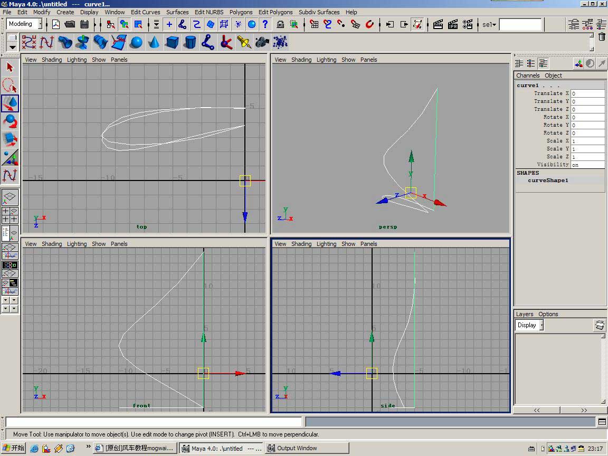Click the Output Window taskbar button
The height and width of the screenshot is (456, 608).
(x=297, y=448)
